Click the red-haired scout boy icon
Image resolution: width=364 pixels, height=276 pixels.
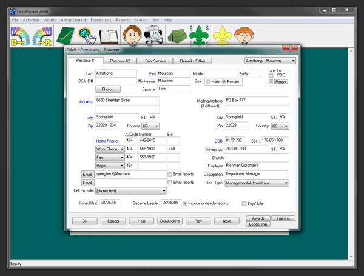point(244,35)
